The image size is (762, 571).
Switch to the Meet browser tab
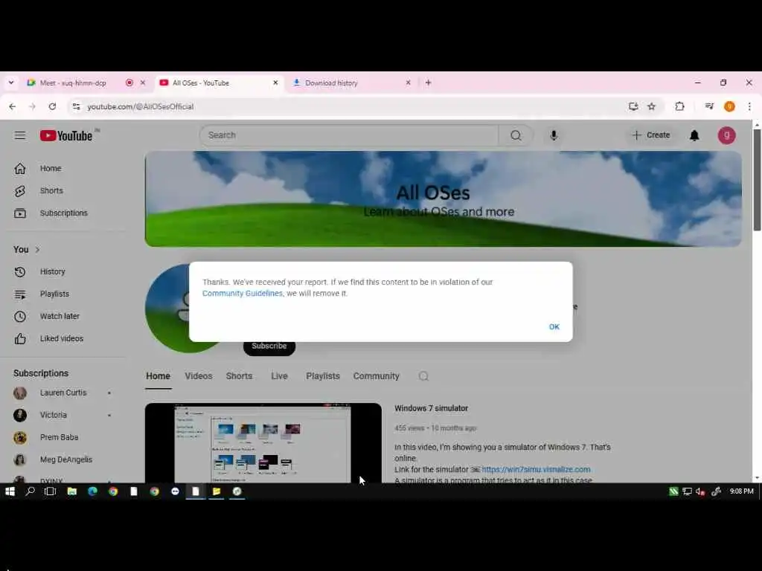coord(73,83)
